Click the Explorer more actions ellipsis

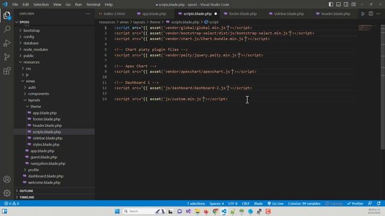88,14
